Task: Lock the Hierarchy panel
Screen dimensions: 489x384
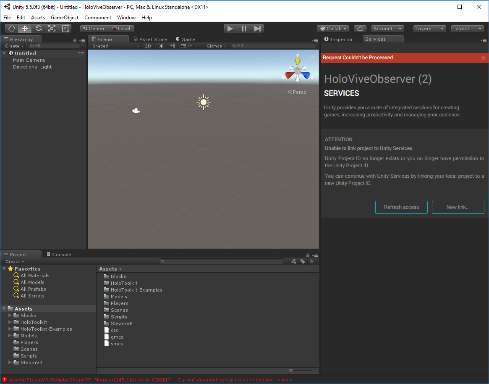Action: (x=75, y=40)
